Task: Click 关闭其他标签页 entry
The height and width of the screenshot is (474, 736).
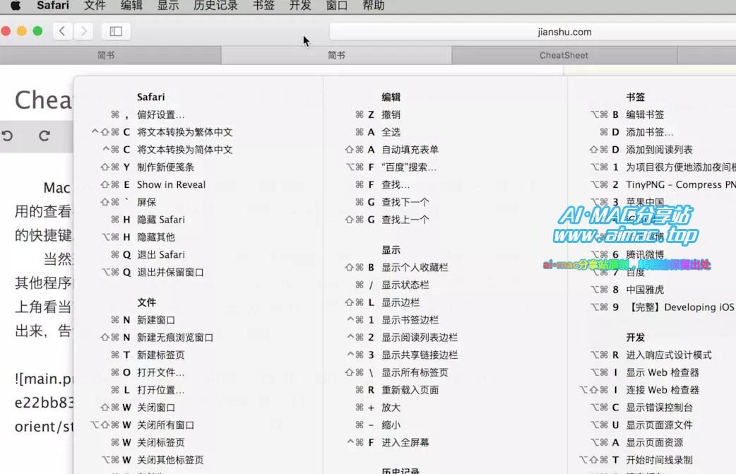Action: pyautogui.click(x=170, y=460)
